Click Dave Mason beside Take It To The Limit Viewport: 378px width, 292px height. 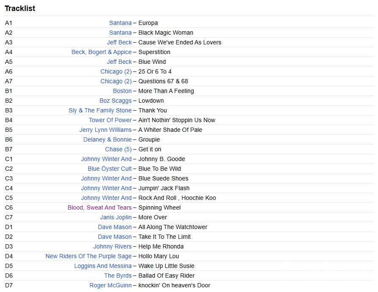point(115,237)
